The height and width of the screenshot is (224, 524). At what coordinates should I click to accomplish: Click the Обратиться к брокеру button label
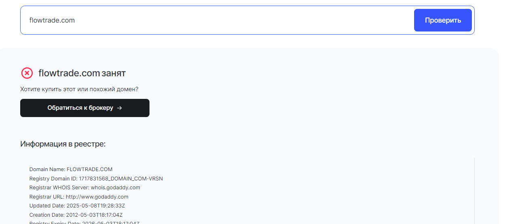(x=80, y=108)
